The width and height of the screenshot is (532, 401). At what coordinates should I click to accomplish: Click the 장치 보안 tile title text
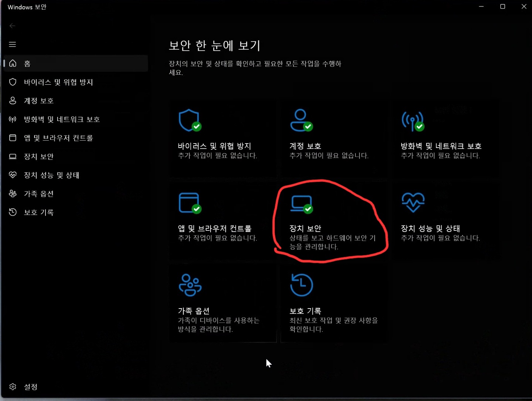[305, 229]
